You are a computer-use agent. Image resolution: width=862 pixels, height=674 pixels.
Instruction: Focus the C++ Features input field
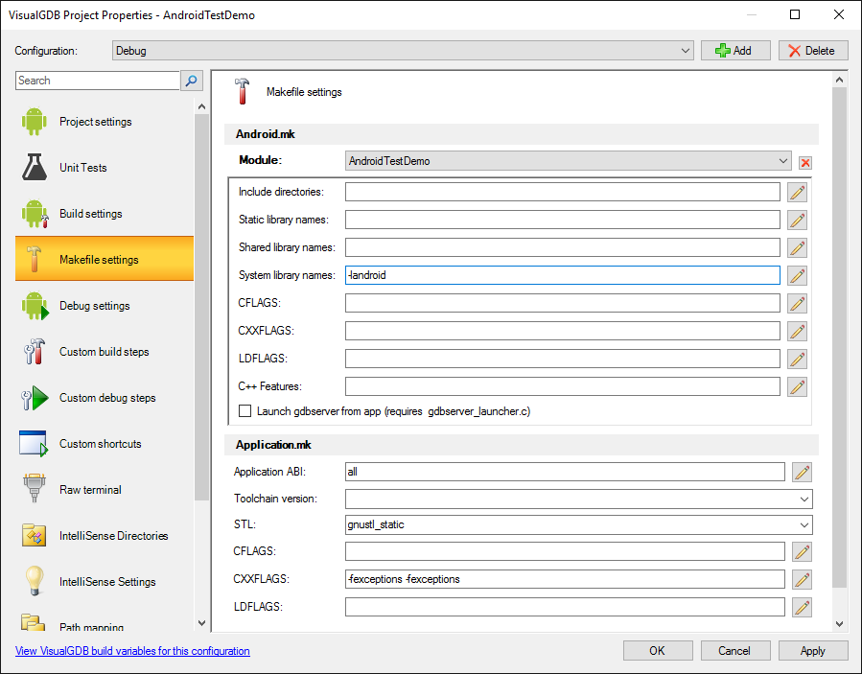click(x=563, y=386)
